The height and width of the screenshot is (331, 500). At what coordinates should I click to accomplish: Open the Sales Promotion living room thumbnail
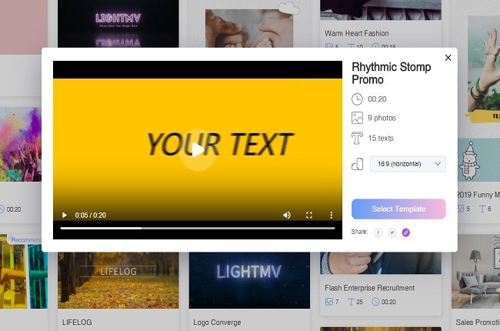pyautogui.click(x=475, y=271)
